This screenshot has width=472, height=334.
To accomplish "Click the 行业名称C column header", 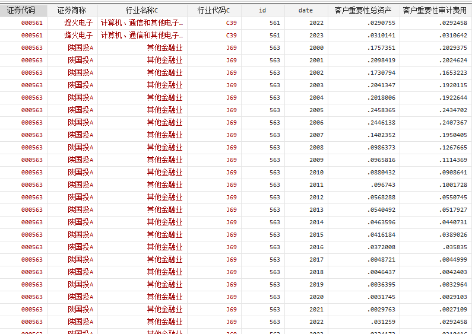I will (x=142, y=10).
